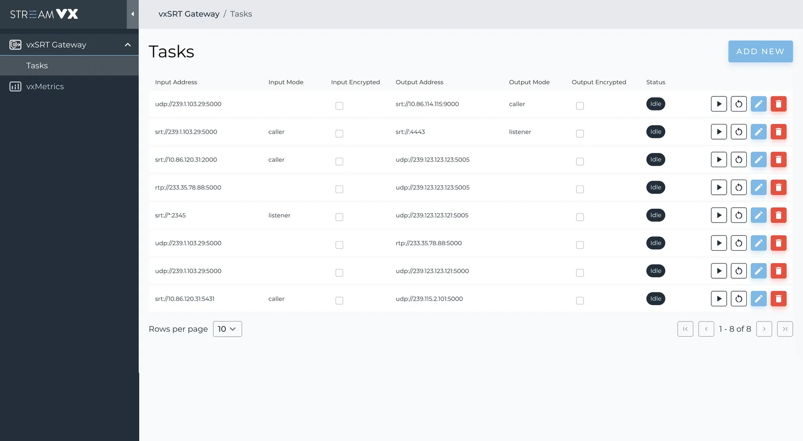Click the udp://239.115.2.101:5000 output address
Viewport: 803px width, 441px height.
pyautogui.click(x=429, y=299)
